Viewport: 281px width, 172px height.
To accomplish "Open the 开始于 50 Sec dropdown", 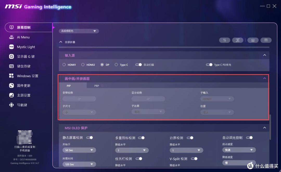I will tap(79, 150).
